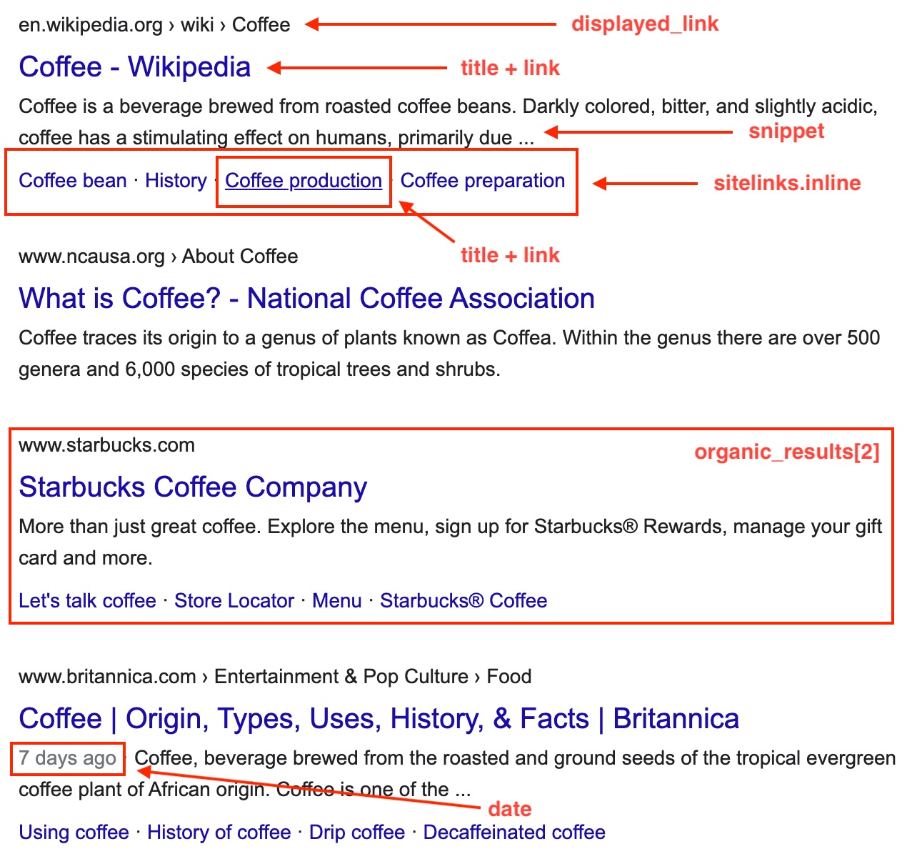Open What is Coffee? National Coffee Association
Viewport: 917px width, 859px height.
(307, 299)
